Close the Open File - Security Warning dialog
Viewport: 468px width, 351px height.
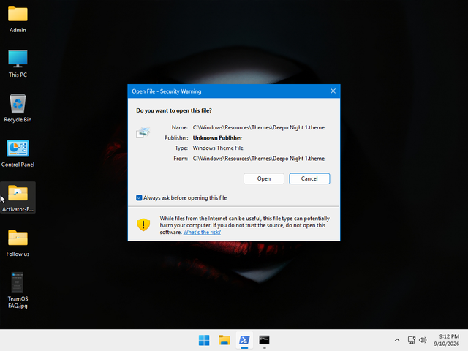click(x=333, y=91)
